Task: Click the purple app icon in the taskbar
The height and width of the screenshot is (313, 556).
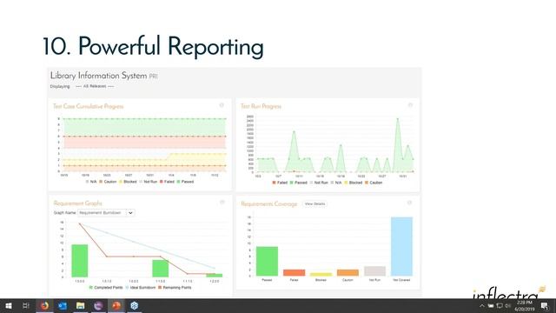Action: click(x=98, y=305)
